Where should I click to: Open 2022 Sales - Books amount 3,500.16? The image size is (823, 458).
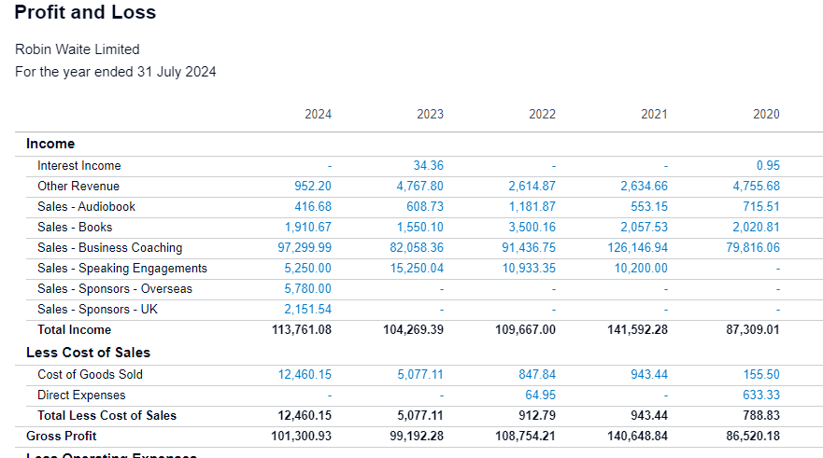(532, 227)
